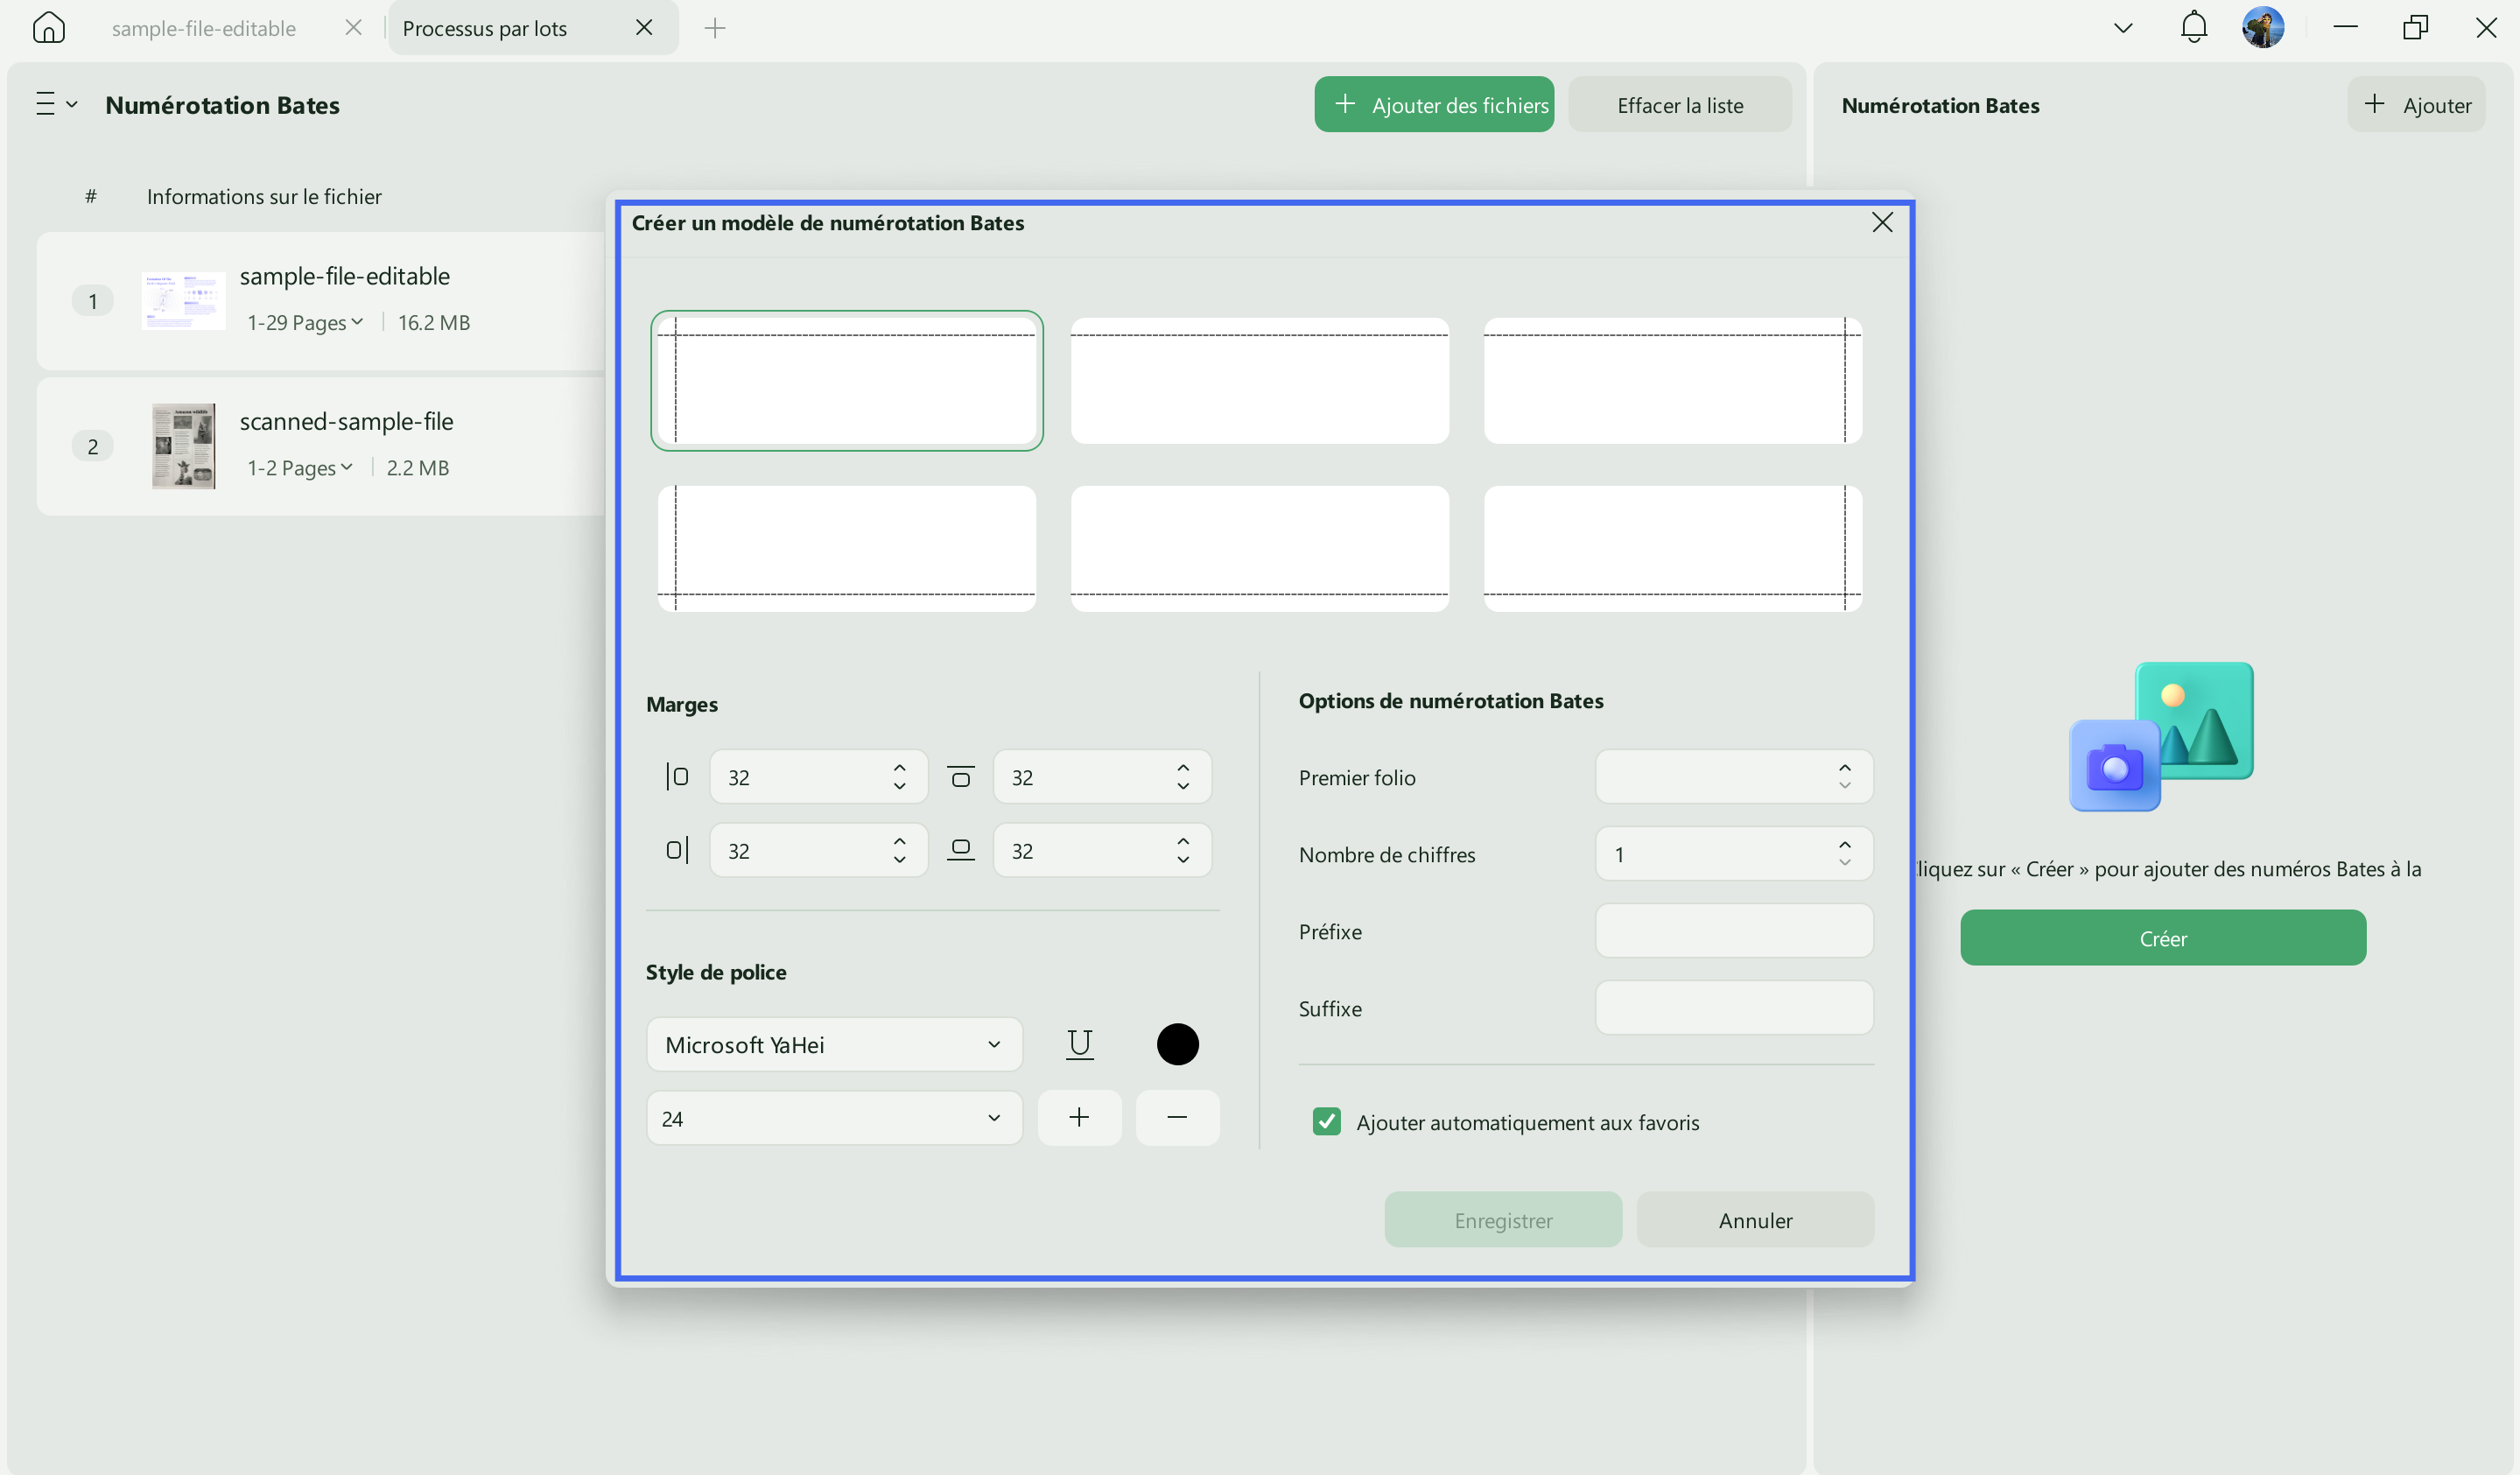Focus the Premier folio field

[x=1734, y=776]
